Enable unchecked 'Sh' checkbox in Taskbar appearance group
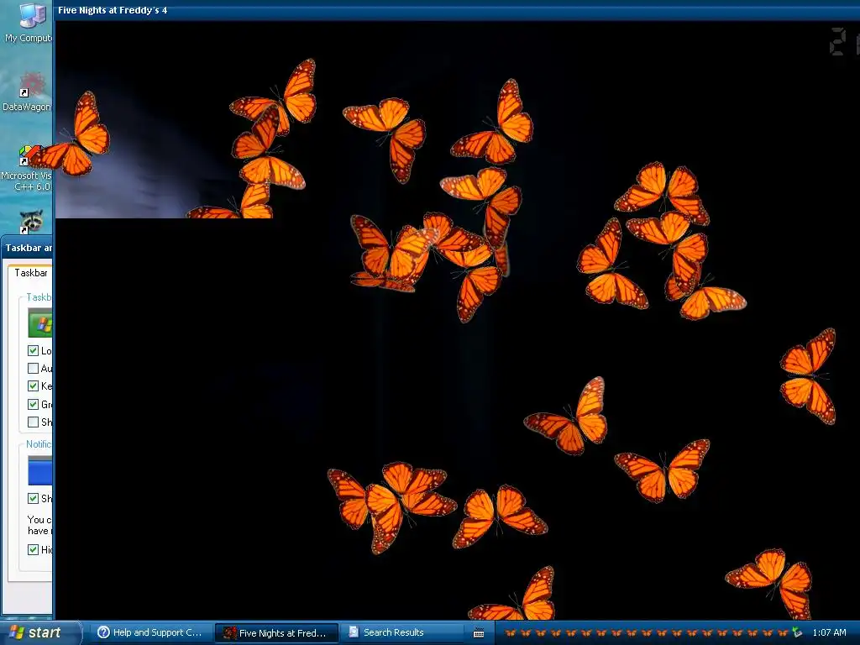Screen dimensions: 860x645 (33, 422)
